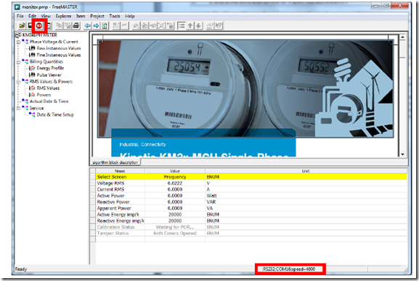This screenshot has width=419, height=281.
Task: Open the File menu
Action: point(20,16)
